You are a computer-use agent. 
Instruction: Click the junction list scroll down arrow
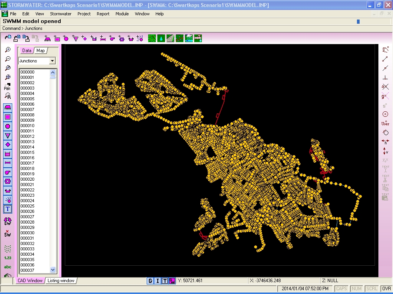point(53,269)
